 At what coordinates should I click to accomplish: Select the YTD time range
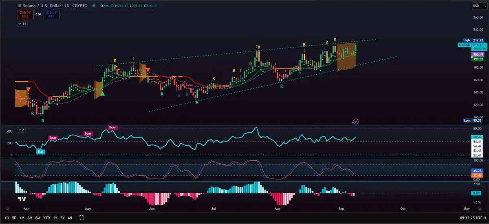coord(46,218)
